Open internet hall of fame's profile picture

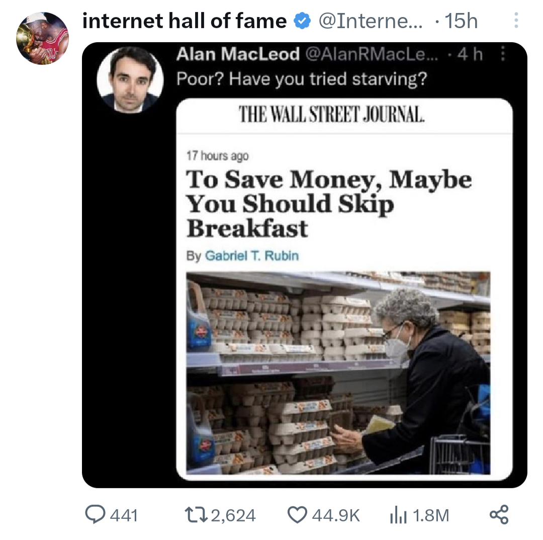(43, 38)
